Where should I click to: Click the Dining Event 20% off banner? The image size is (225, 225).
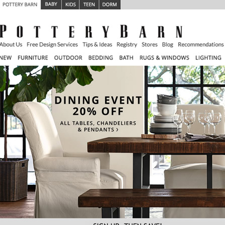[x=112, y=142]
